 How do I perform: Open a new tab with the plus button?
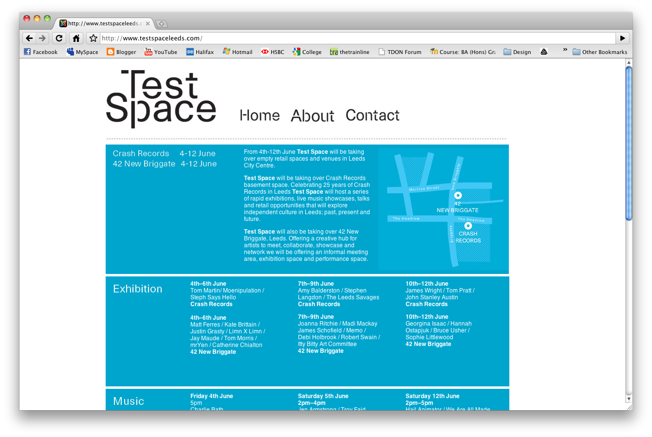coord(162,23)
